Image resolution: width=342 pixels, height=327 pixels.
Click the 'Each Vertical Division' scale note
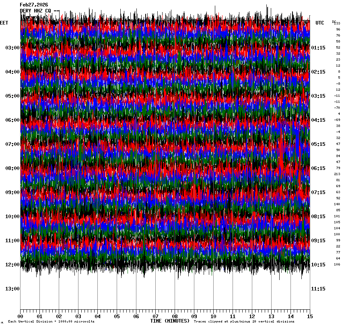click(x=51, y=322)
